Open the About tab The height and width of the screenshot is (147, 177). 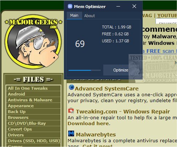(89, 16)
